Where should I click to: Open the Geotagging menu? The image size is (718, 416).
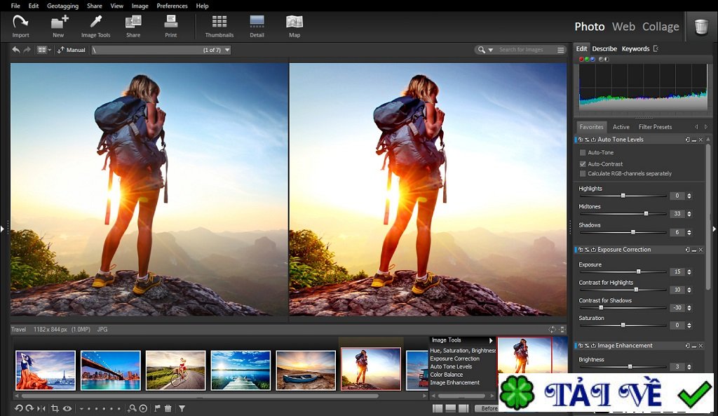click(x=62, y=6)
